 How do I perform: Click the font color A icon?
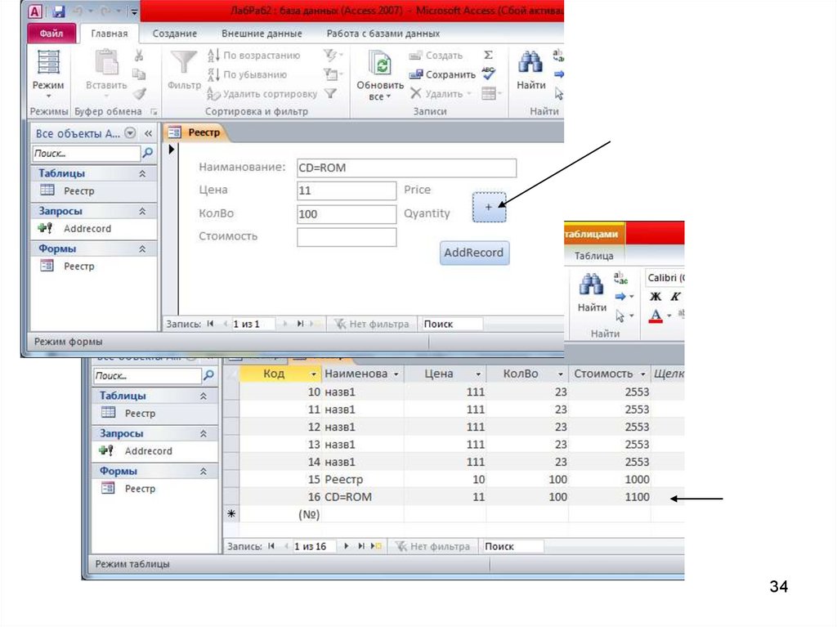point(655,316)
